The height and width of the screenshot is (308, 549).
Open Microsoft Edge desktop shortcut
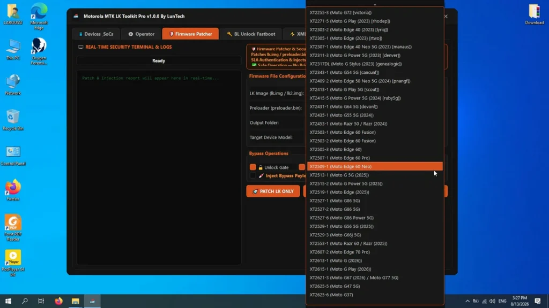tap(39, 17)
